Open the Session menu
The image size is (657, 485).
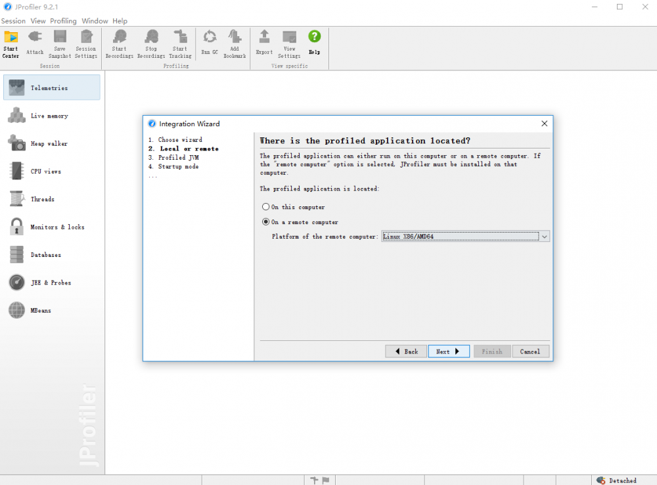(x=13, y=20)
